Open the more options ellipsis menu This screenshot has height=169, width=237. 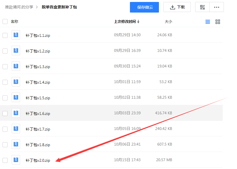217,7
